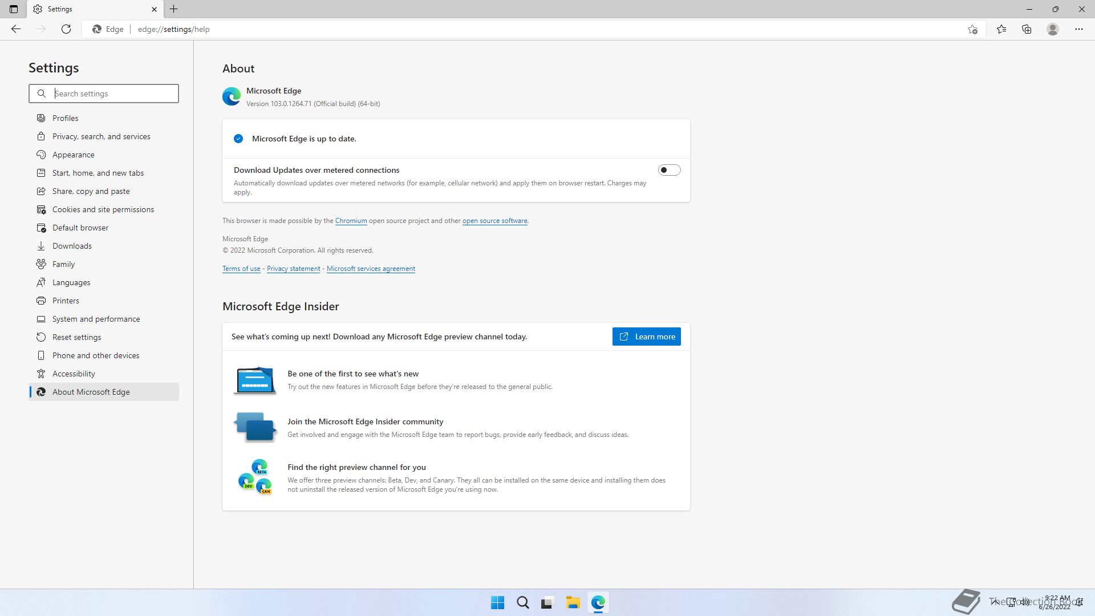Open Languages settings

pyautogui.click(x=104, y=282)
